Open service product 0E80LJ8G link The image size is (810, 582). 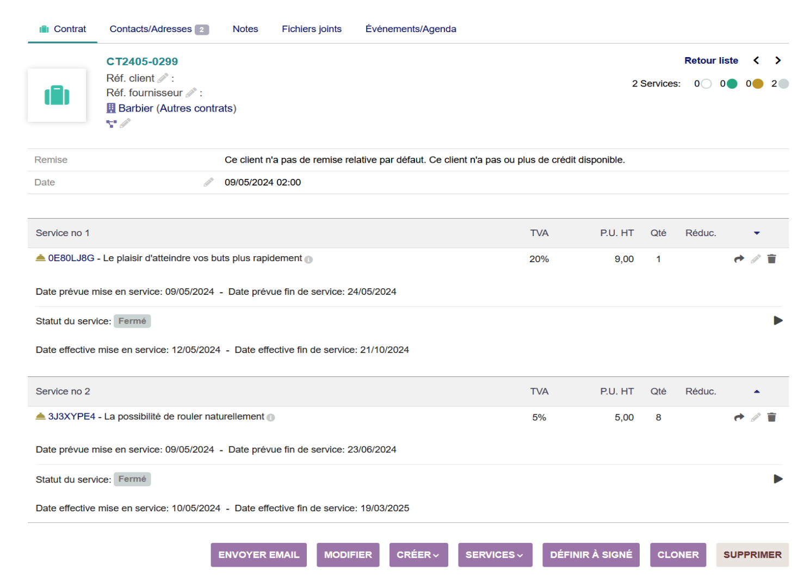[x=71, y=258]
